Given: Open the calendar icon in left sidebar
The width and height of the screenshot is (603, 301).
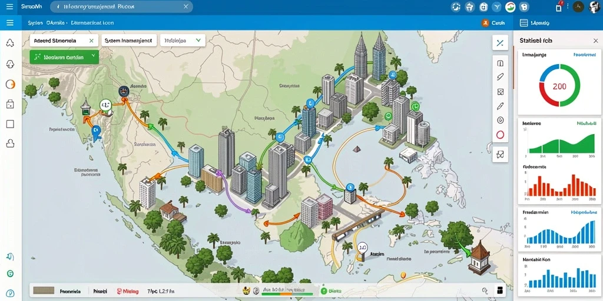Looking at the screenshot, I should coord(11,103).
